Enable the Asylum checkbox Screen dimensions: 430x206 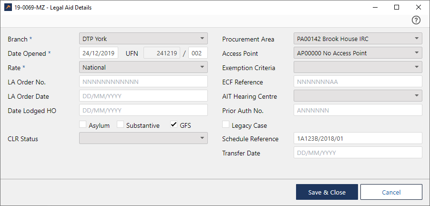(83, 125)
